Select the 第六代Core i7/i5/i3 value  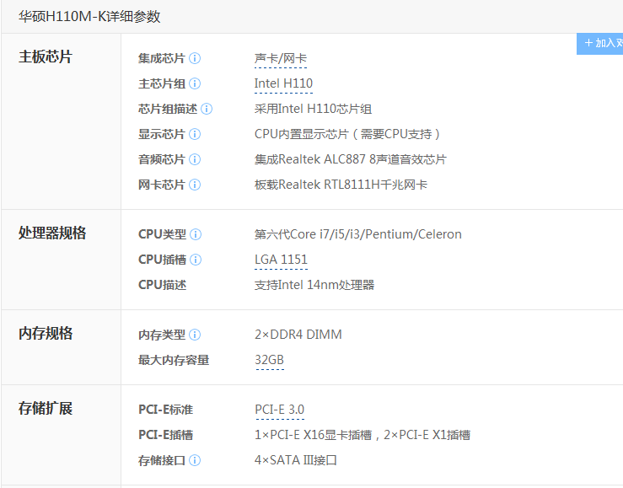[x=358, y=234]
